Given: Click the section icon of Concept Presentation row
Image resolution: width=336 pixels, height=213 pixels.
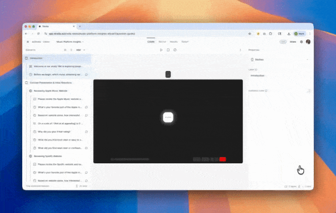Looking at the screenshot, I should tap(26, 83).
